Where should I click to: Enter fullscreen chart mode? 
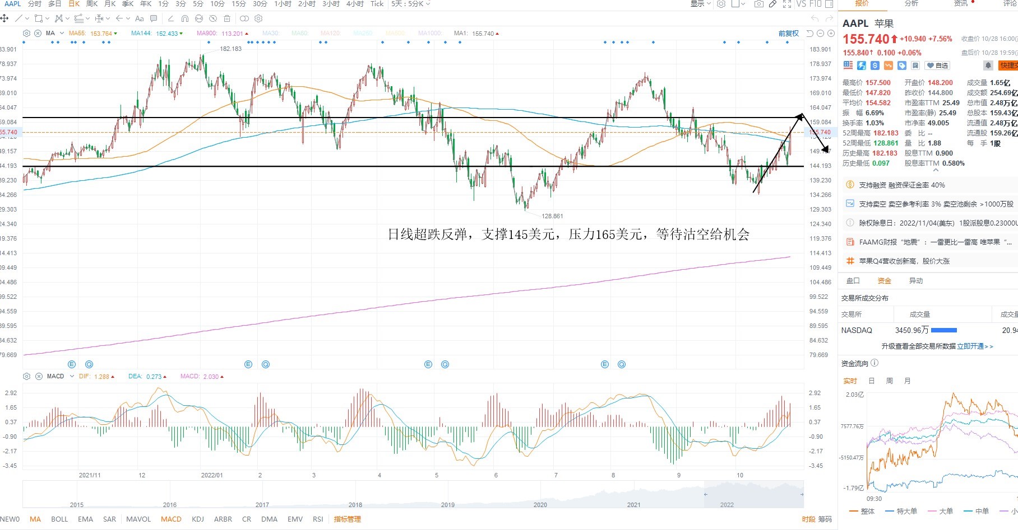point(787,4)
